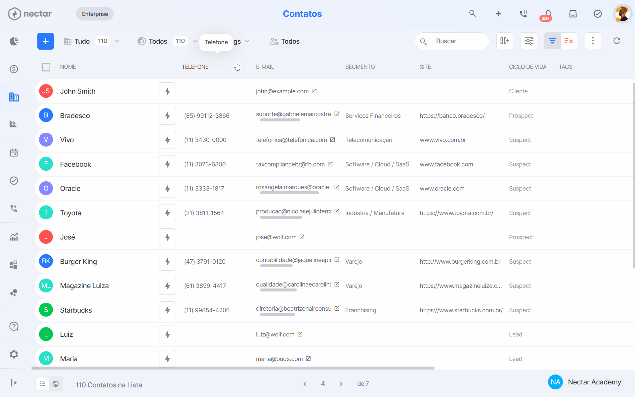Open the filter sliders settings icon
This screenshot has height=397, width=635.
(529, 41)
